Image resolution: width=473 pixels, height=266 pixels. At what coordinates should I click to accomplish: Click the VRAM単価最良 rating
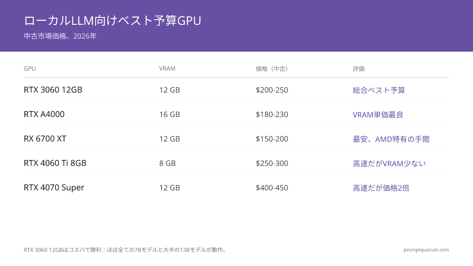[x=378, y=114]
